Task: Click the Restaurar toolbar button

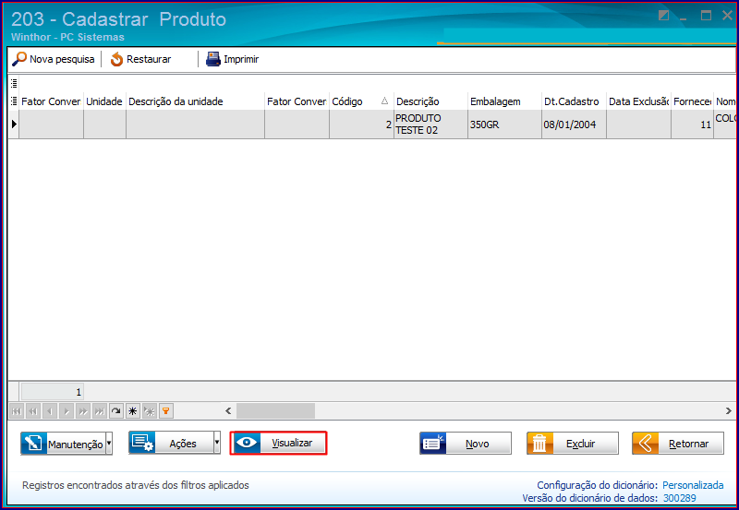Action: tap(140, 59)
